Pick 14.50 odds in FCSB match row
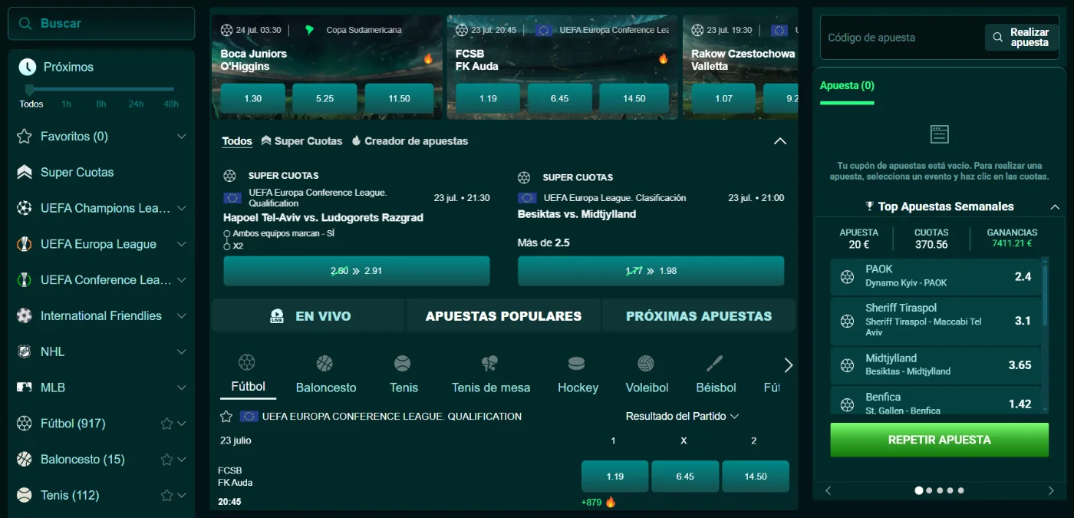Screen dimensions: 1074x518 coord(756,477)
